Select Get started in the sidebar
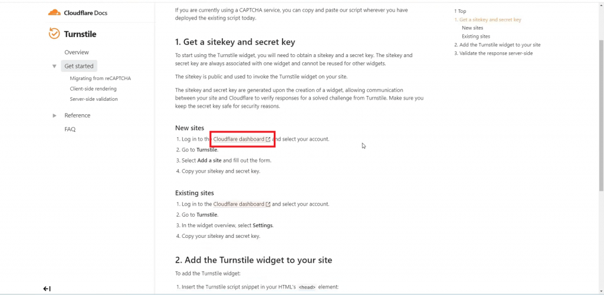This screenshot has height=295, width=604. click(x=79, y=66)
